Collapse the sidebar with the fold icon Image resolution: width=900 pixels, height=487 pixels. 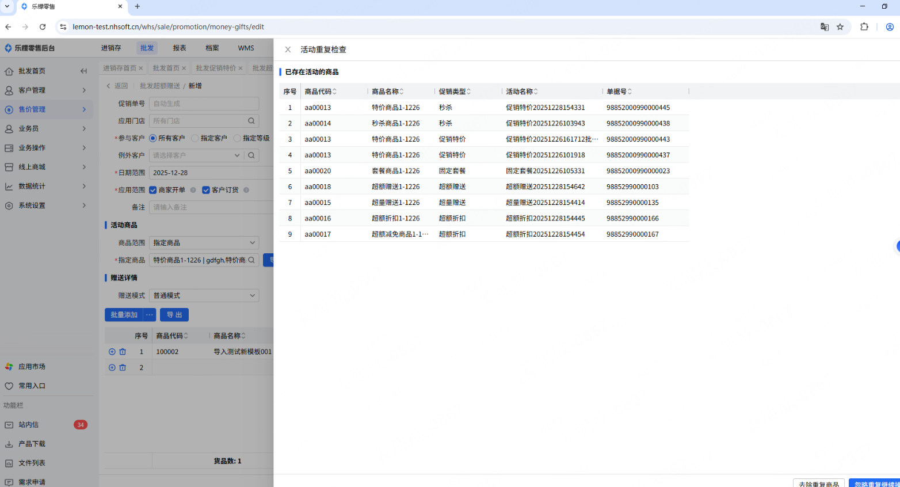[83, 71]
